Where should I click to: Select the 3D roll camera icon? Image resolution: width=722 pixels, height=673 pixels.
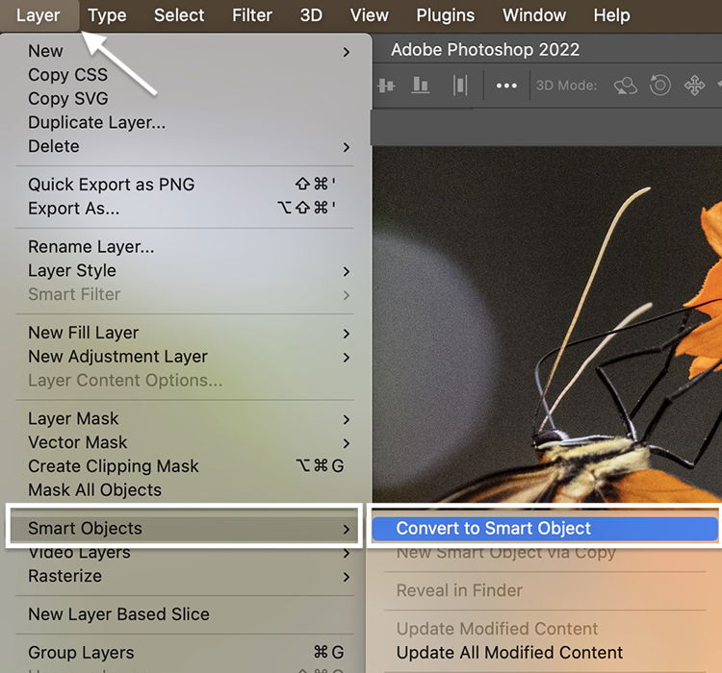coord(659,86)
